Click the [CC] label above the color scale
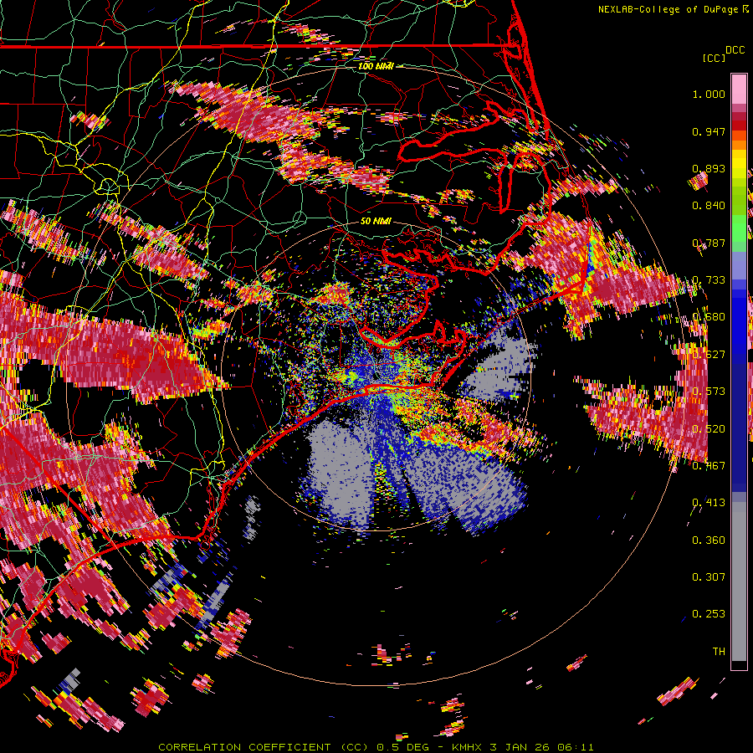Image resolution: width=753 pixels, height=753 pixels. pyautogui.click(x=714, y=58)
